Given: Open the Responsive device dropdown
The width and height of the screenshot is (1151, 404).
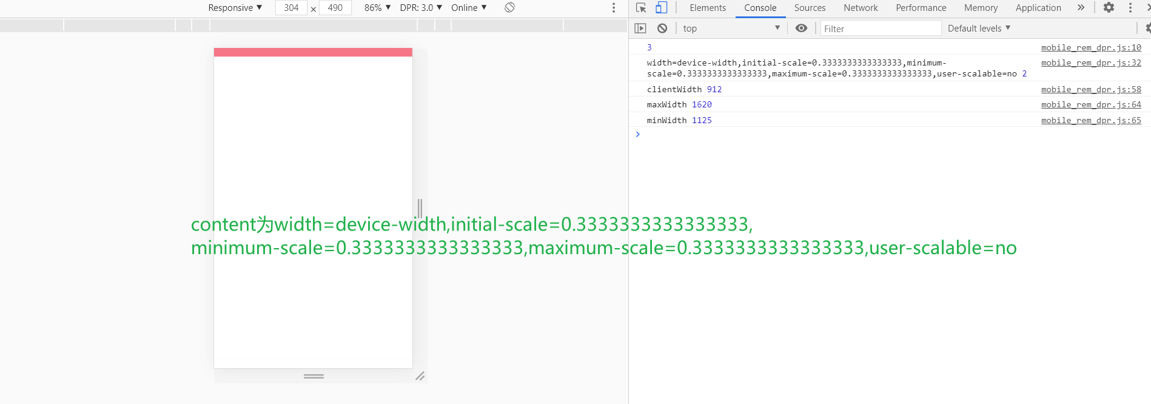Looking at the screenshot, I should click(x=235, y=7).
